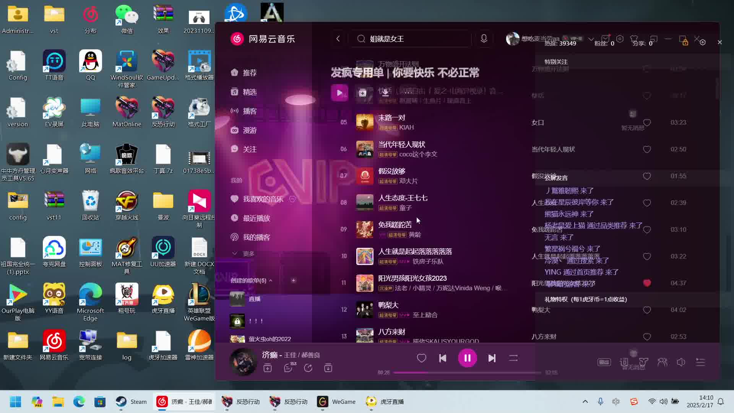Unlike the song 阳光男孩阳光女孩2023
734x413 pixels.
coord(647,283)
